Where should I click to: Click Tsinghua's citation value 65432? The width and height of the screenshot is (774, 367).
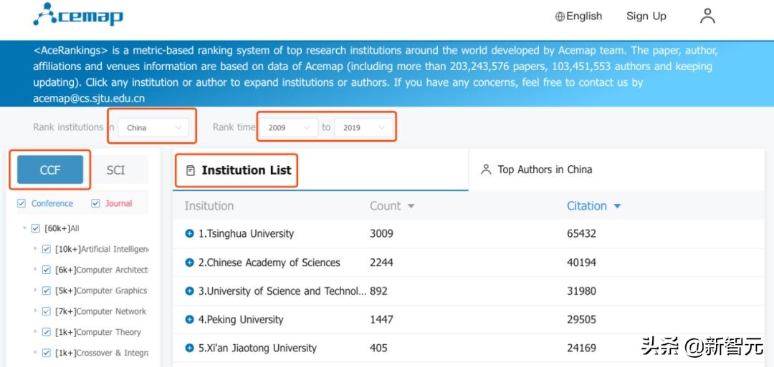[581, 233]
